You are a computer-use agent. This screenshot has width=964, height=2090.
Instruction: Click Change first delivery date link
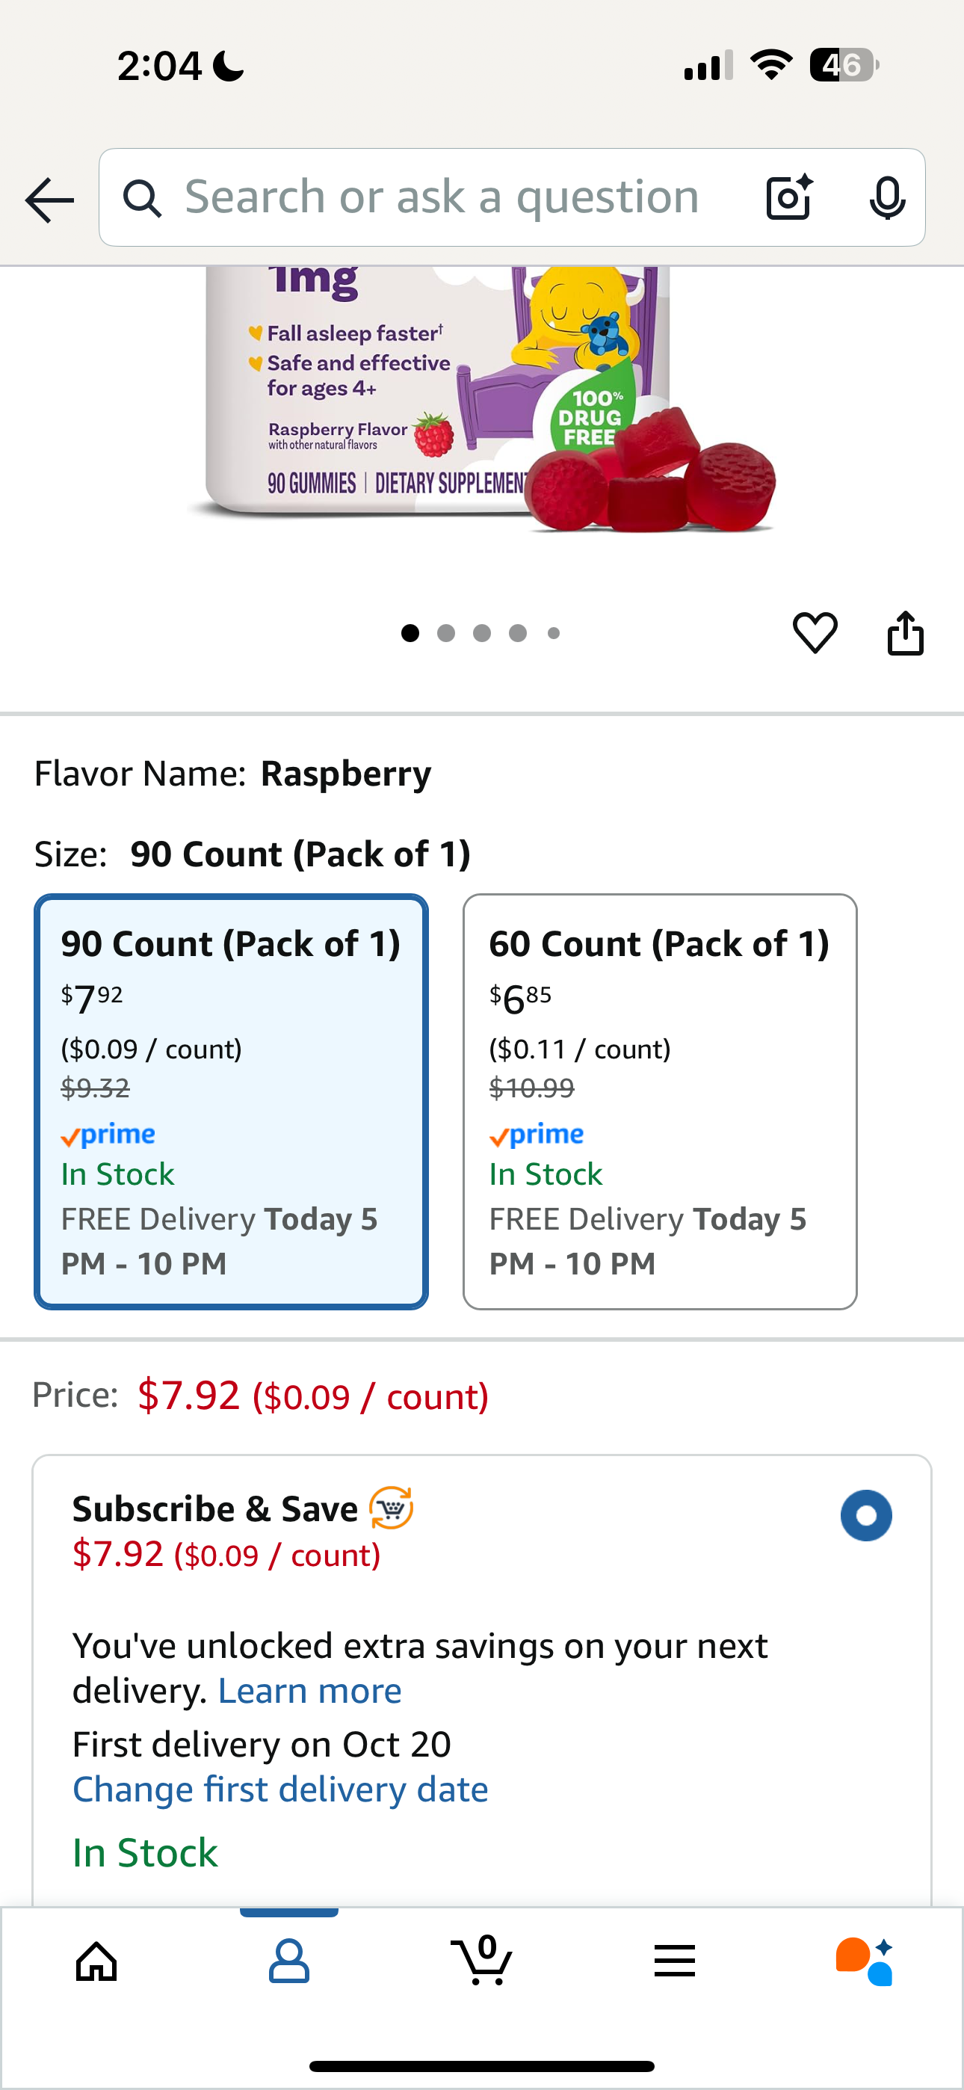pyautogui.click(x=281, y=1789)
